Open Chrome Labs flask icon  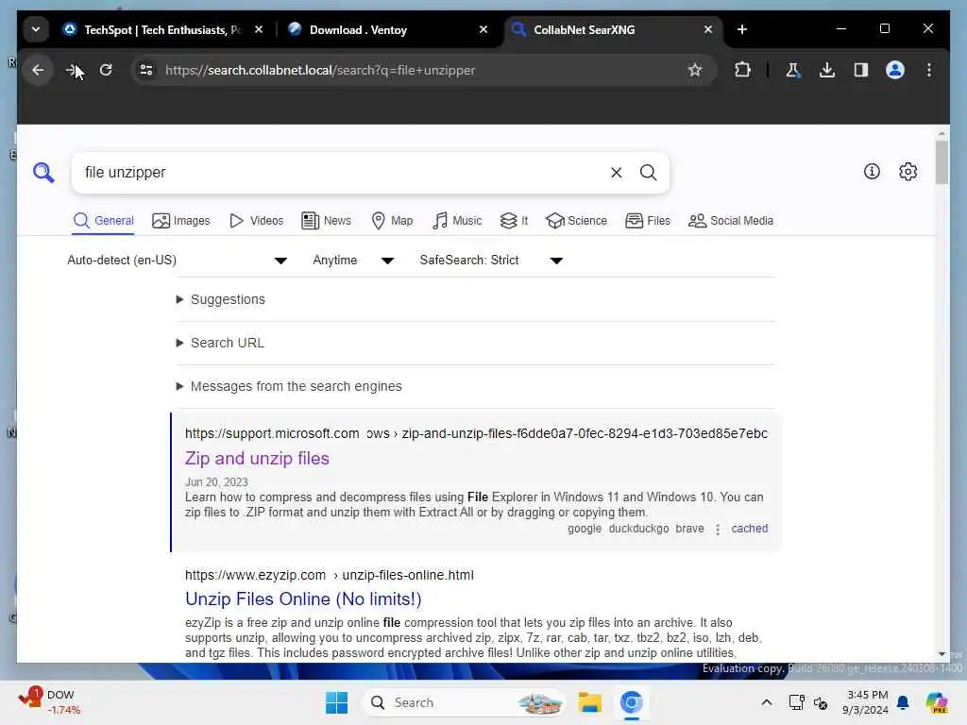coord(793,70)
